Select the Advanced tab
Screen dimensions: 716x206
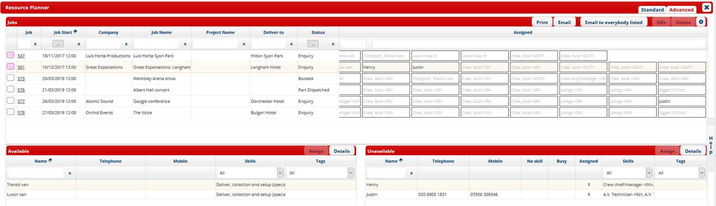[x=681, y=10]
